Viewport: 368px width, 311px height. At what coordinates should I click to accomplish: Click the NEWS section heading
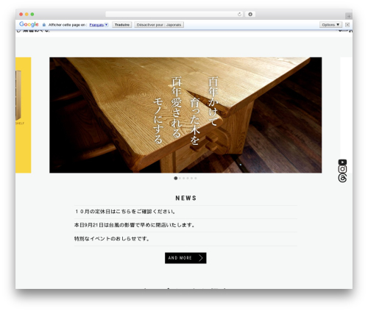(x=185, y=198)
